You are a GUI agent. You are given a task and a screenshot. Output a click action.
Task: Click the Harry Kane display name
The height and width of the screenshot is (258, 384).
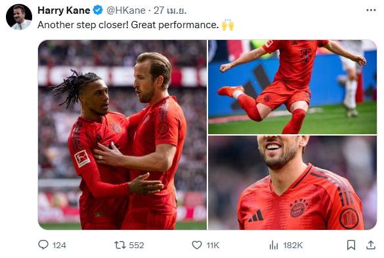click(x=64, y=10)
